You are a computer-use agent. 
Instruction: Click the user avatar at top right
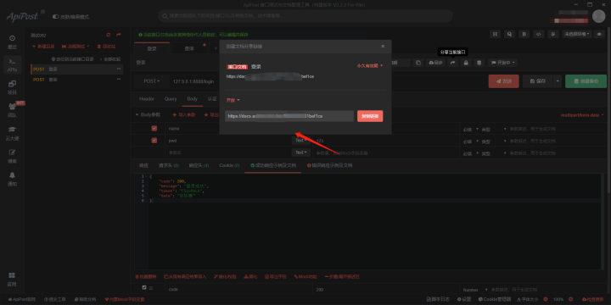point(598,16)
